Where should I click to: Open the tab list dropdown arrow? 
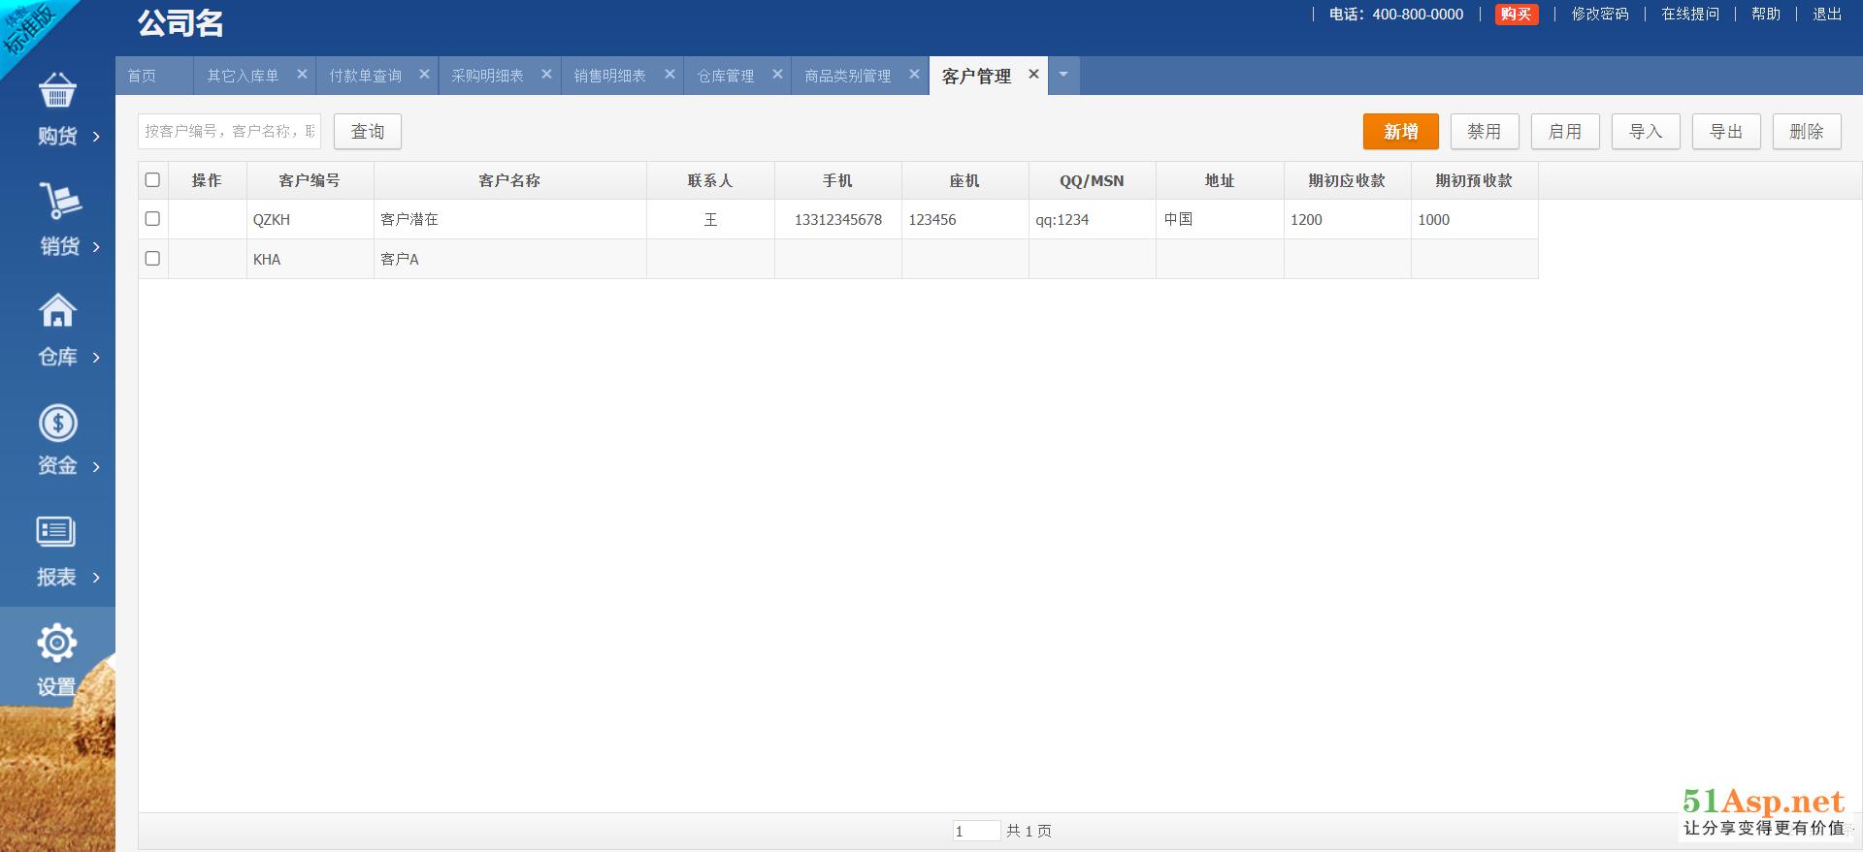[x=1063, y=75]
